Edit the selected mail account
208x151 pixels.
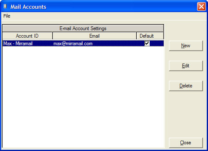186,66
